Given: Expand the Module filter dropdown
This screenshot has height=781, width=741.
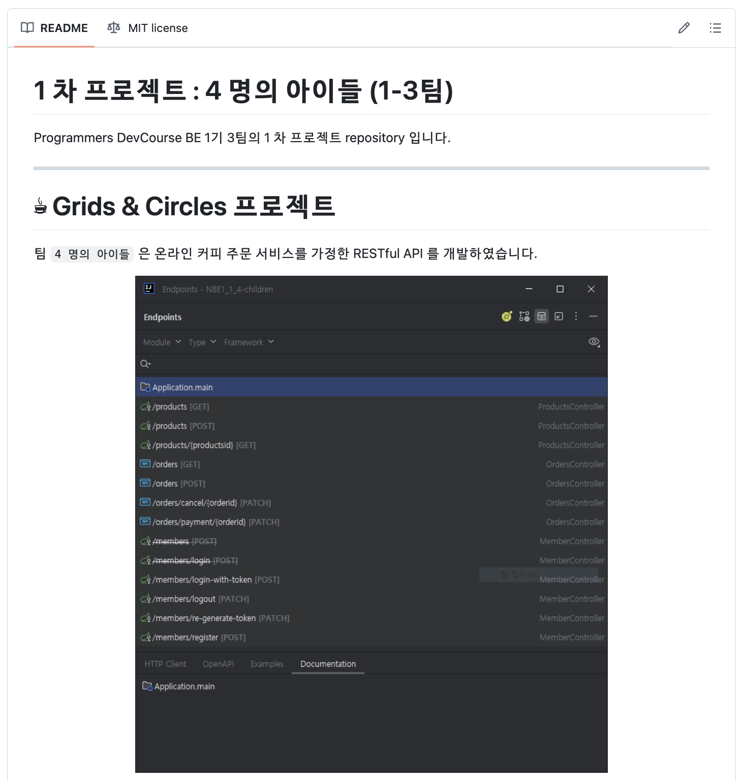Looking at the screenshot, I should pyautogui.click(x=162, y=342).
